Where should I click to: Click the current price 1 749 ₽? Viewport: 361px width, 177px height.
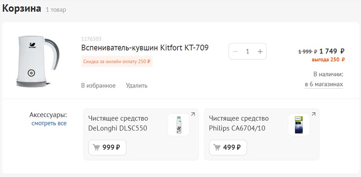pyautogui.click(x=332, y=51)
